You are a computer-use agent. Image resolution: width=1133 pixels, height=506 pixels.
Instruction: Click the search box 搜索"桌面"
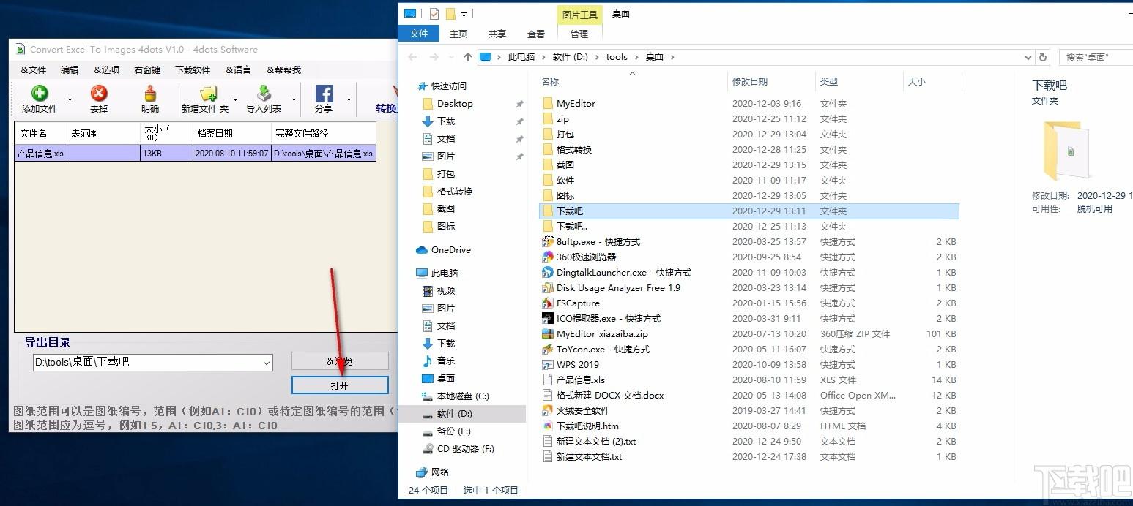(x=1095, y=57)
